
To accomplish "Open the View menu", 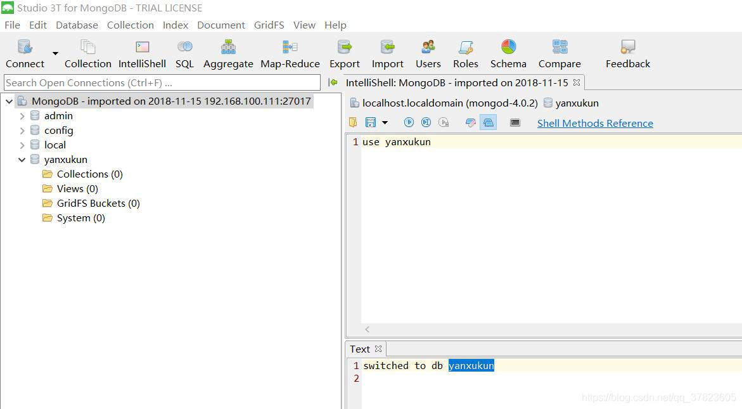I will click(x=304, y=25).
